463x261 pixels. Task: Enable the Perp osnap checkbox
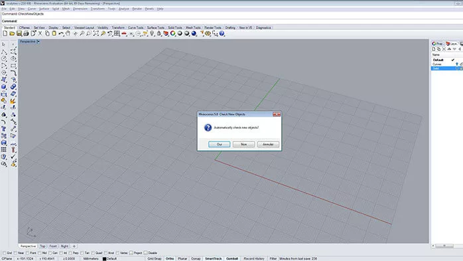point(70,253)
